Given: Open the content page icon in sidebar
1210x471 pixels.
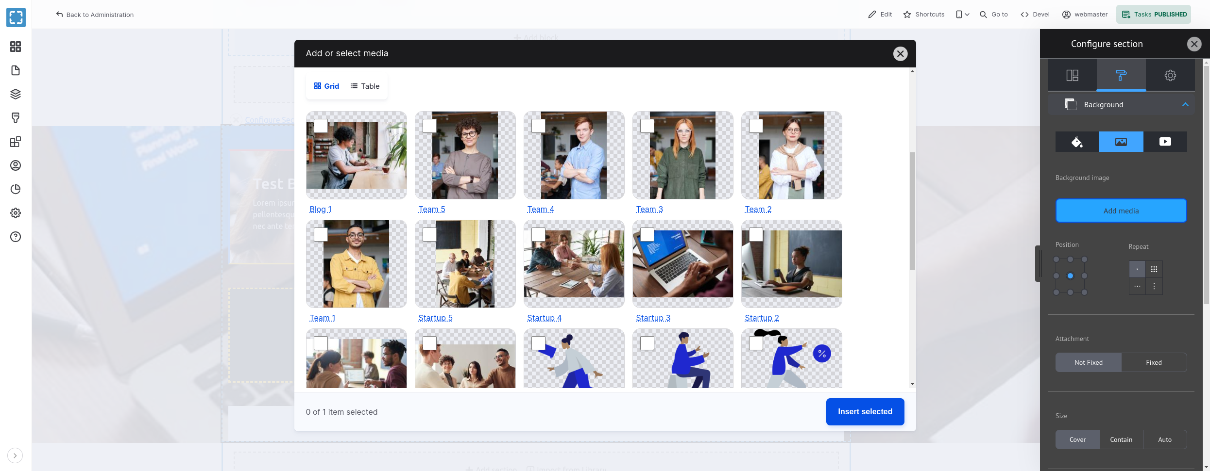Looking at the screenshot, I should click(x=16, y=70).
